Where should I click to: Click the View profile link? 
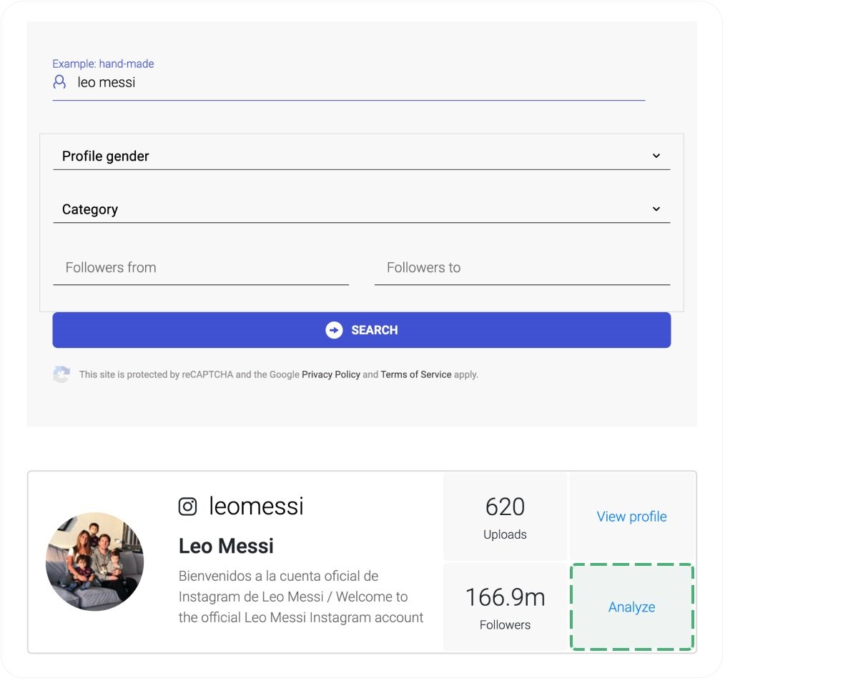click(632, 517)
